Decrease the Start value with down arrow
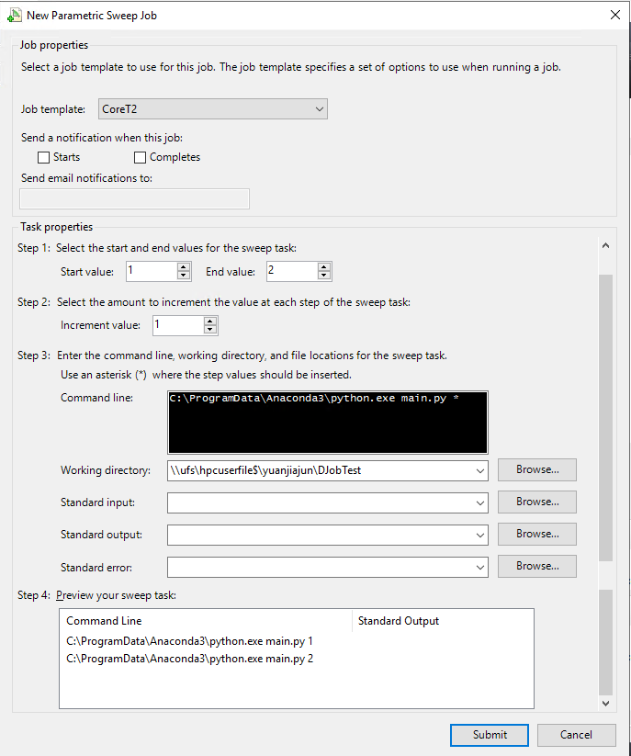Image resolution: width=631 pixels, height=756 pixels. 184,276
